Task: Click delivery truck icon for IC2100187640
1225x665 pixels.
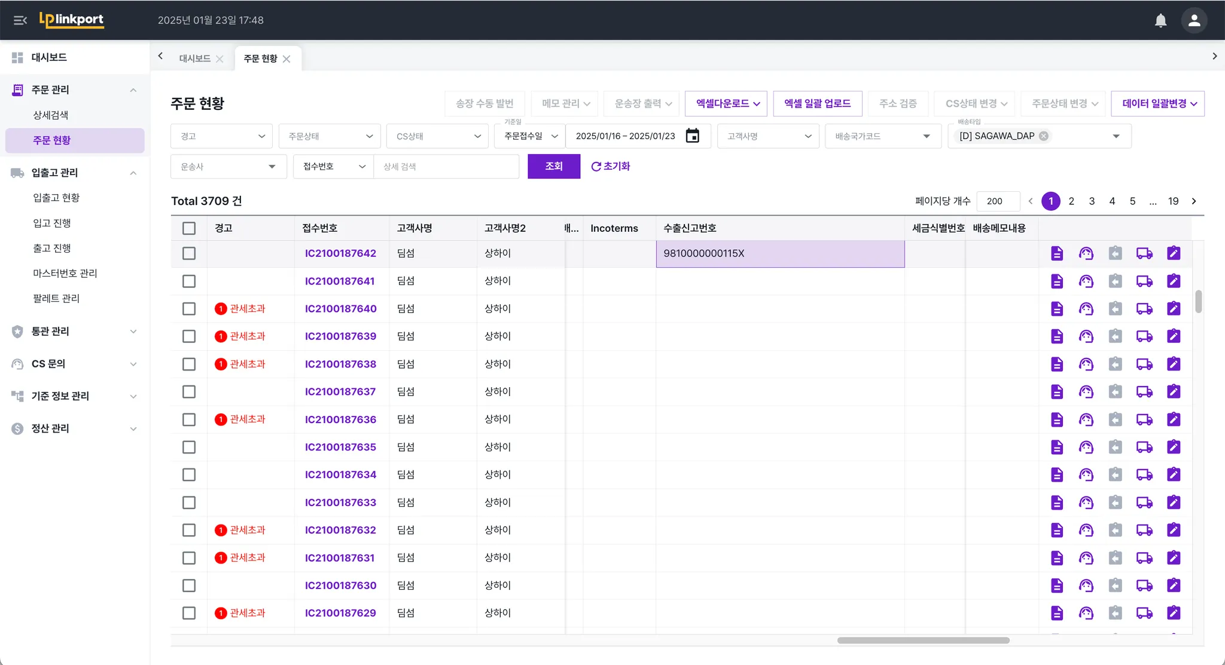Action: [1144, 309]
